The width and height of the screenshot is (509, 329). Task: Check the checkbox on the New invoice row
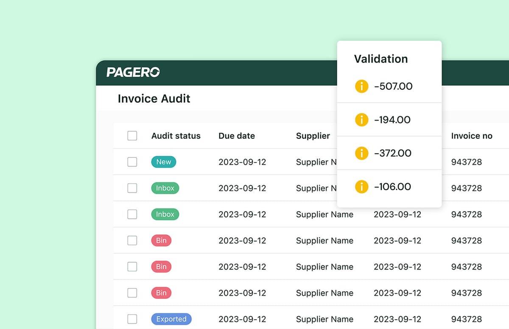click(x=132, y=162)
